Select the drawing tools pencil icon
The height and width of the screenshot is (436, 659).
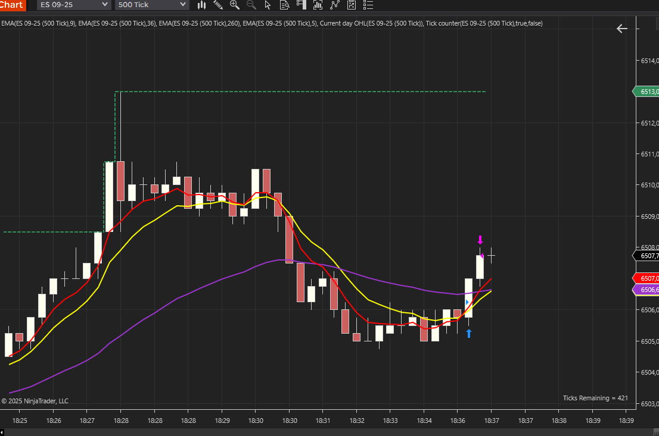(217, 5)
